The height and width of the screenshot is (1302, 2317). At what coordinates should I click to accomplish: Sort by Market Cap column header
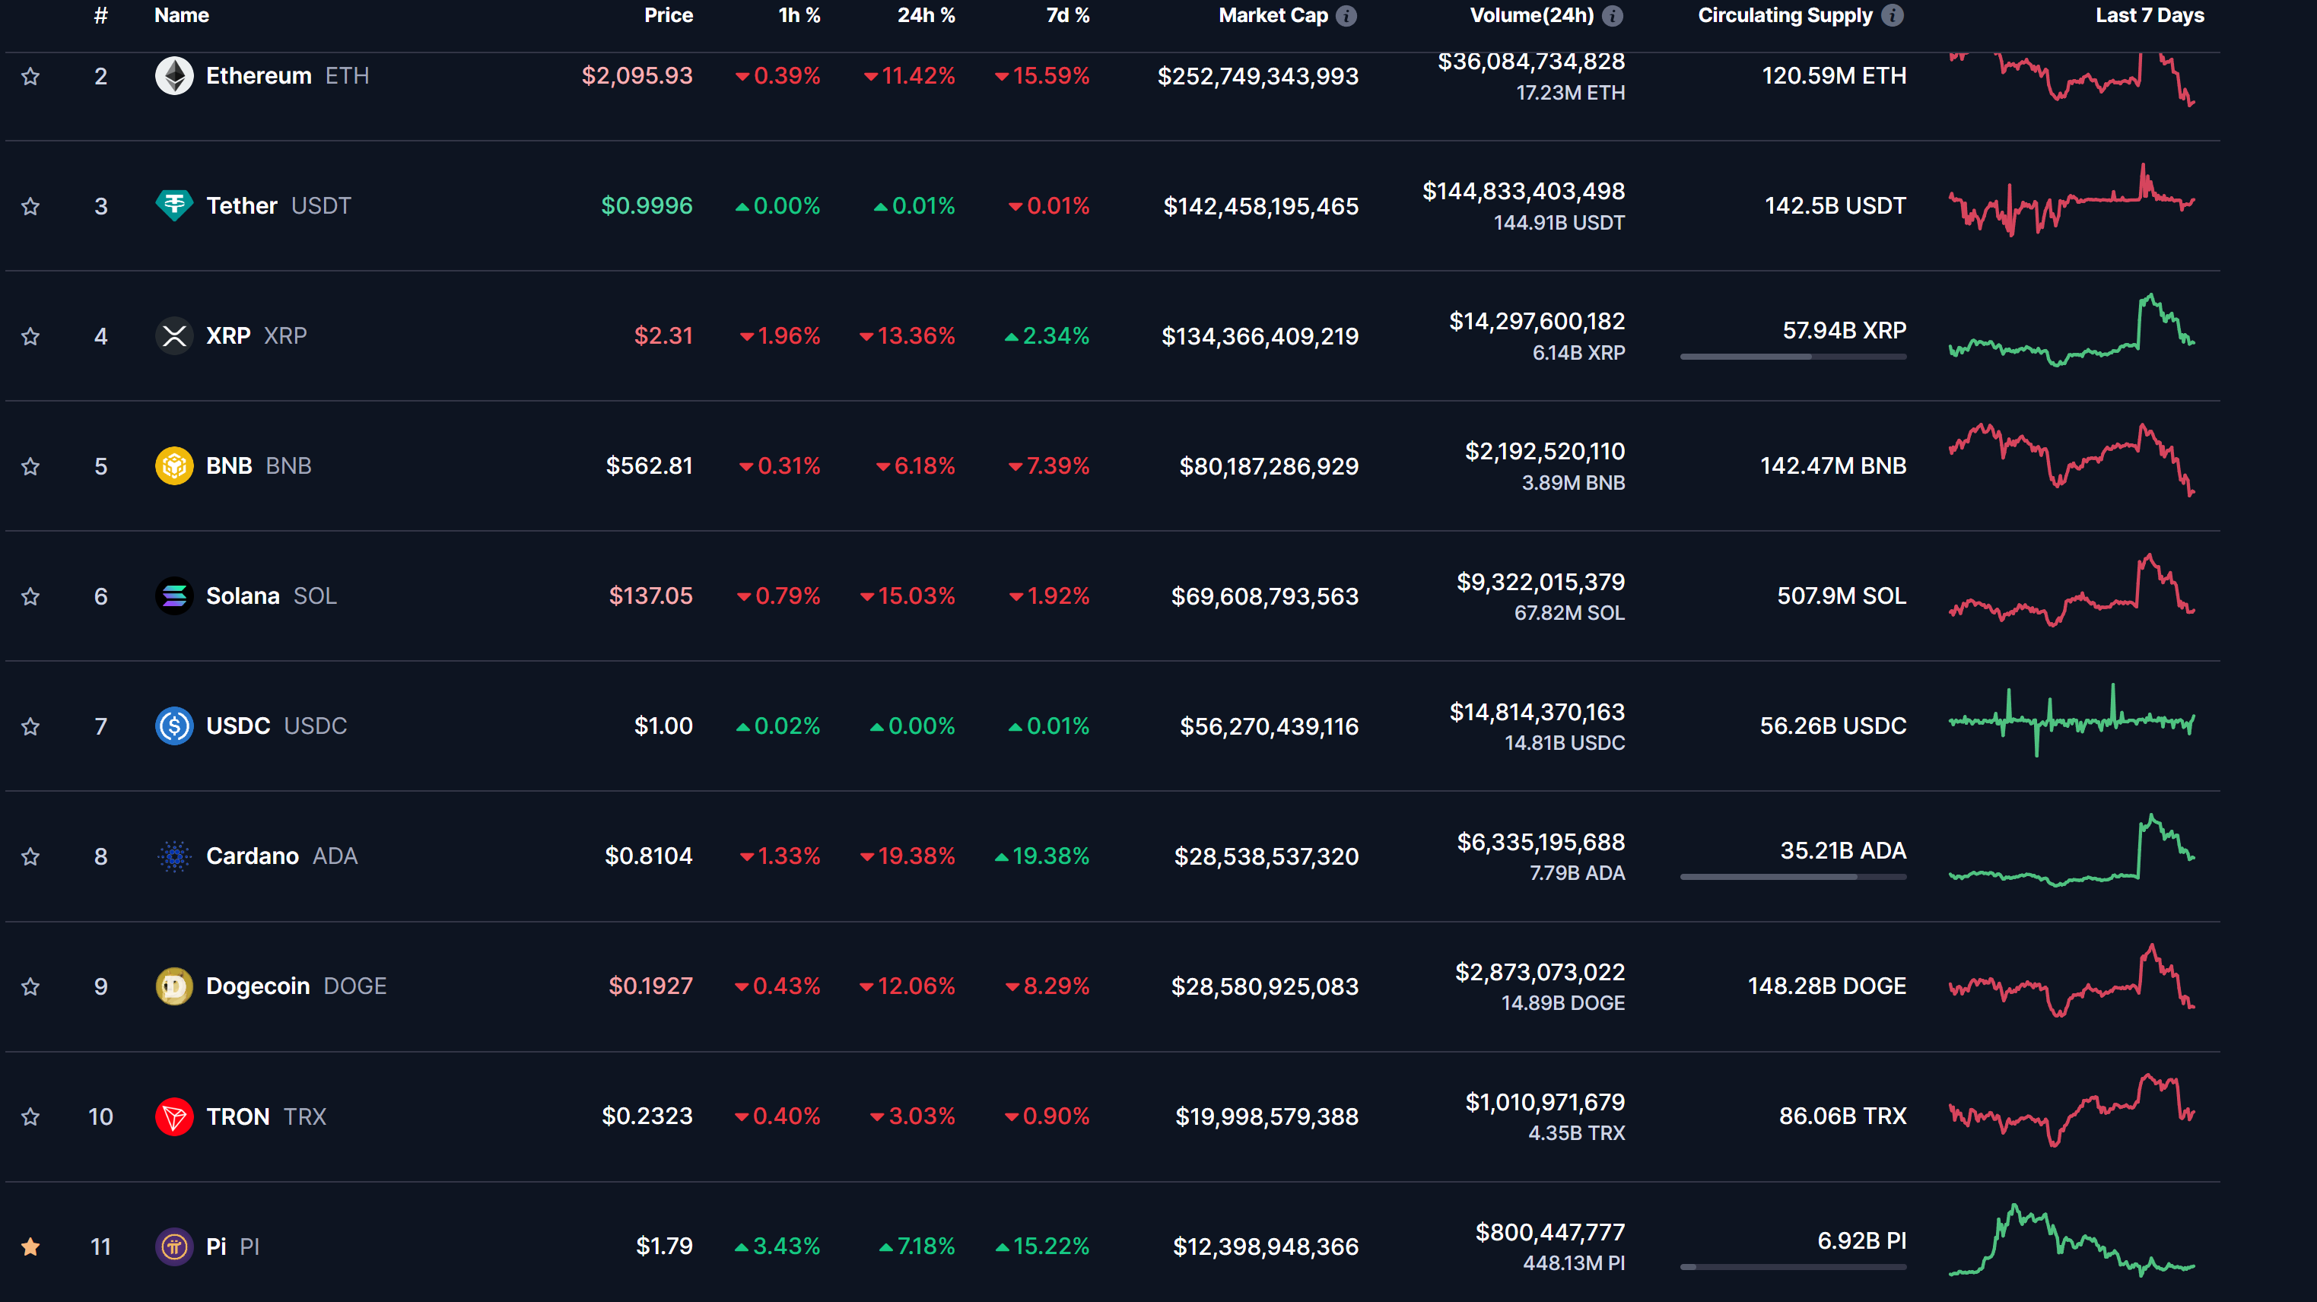[1273, 15]
